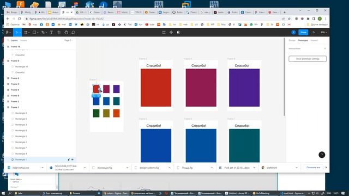Image resolution: width=349 pixels, height=196 pixels.
Task: Select the small purple swatch rectangle
Action: (x=116, y=89)
